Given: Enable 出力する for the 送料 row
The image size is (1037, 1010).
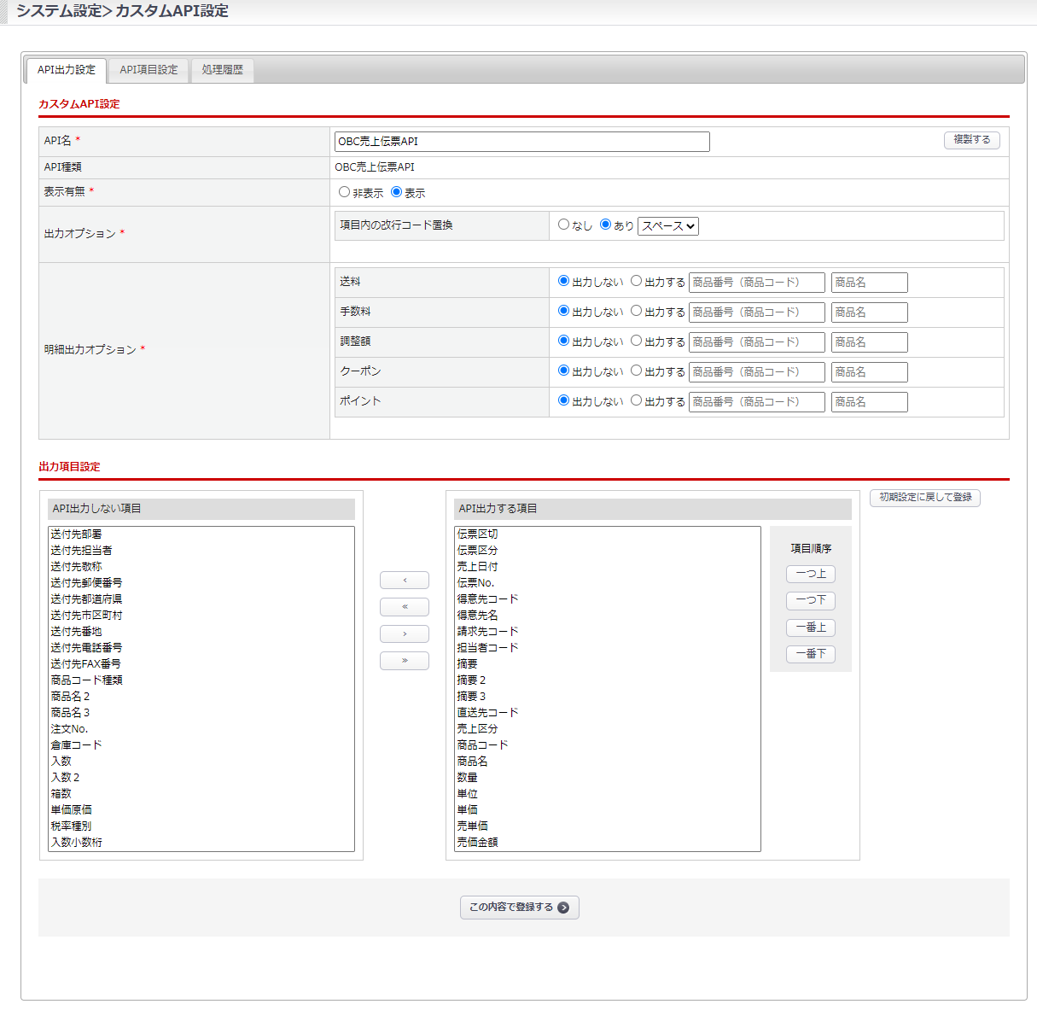Looking at the screenshot, I should tap(637, 281).
